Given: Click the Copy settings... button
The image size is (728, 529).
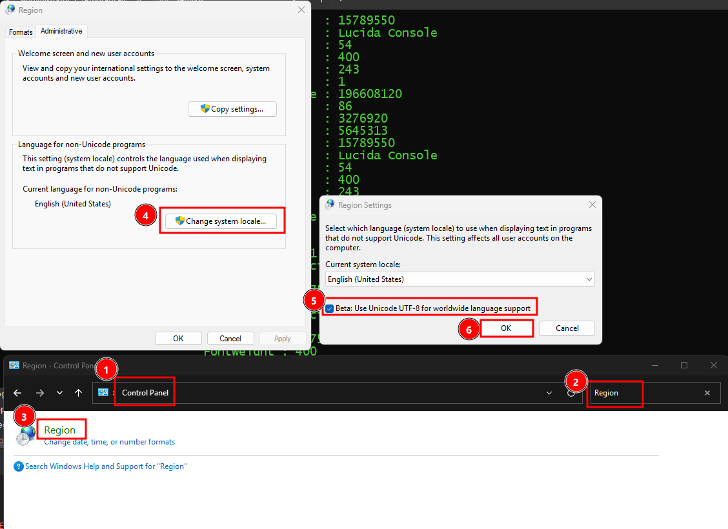Looking at the screenshot, I should coord(232,109).
